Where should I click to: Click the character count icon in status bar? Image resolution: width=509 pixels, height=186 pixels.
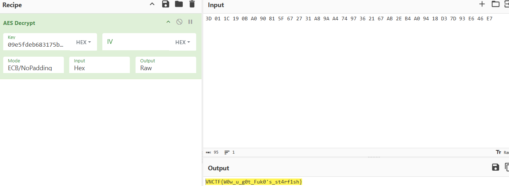tap(208, 152)
